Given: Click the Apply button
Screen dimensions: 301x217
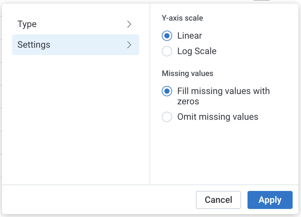Looking at the screenshot, I should 270,200.
